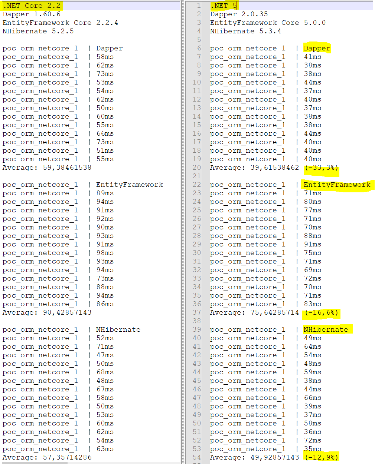This screenshot has height=464, width=375.
Task: Click the "41ms" value on line 7
Action: (x=313, y=57)
